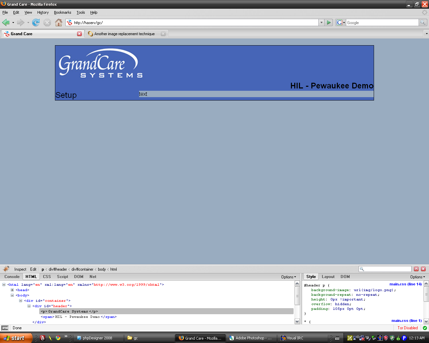Open the Windows Start menu

pyautogui.click(x=16, y=338)
